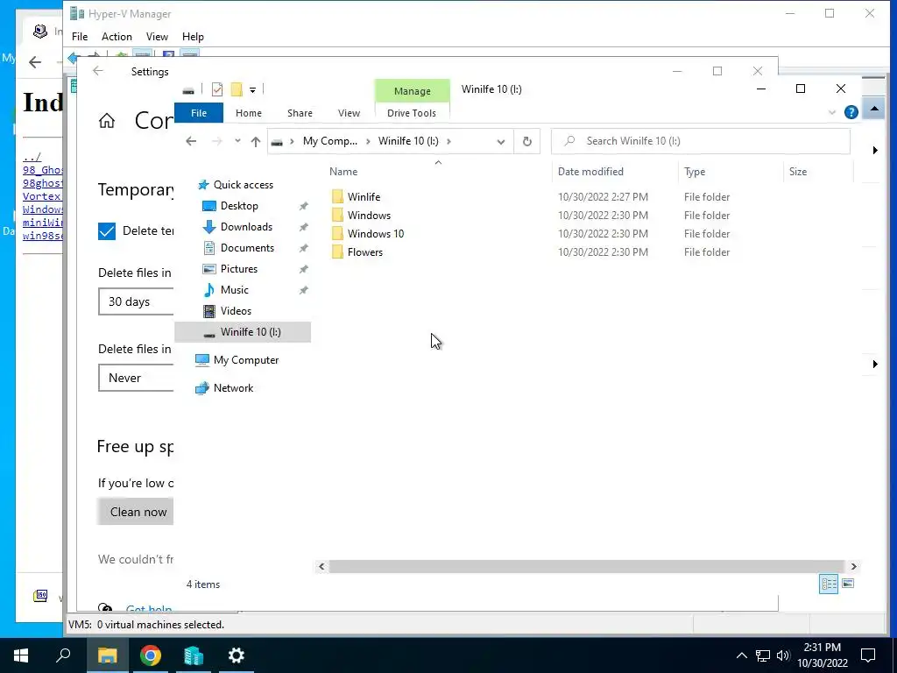This screenshot has width=897, height=673.
Task: Toggle Delete temporary files checkbox in Settings
Action: coord(107,230)
